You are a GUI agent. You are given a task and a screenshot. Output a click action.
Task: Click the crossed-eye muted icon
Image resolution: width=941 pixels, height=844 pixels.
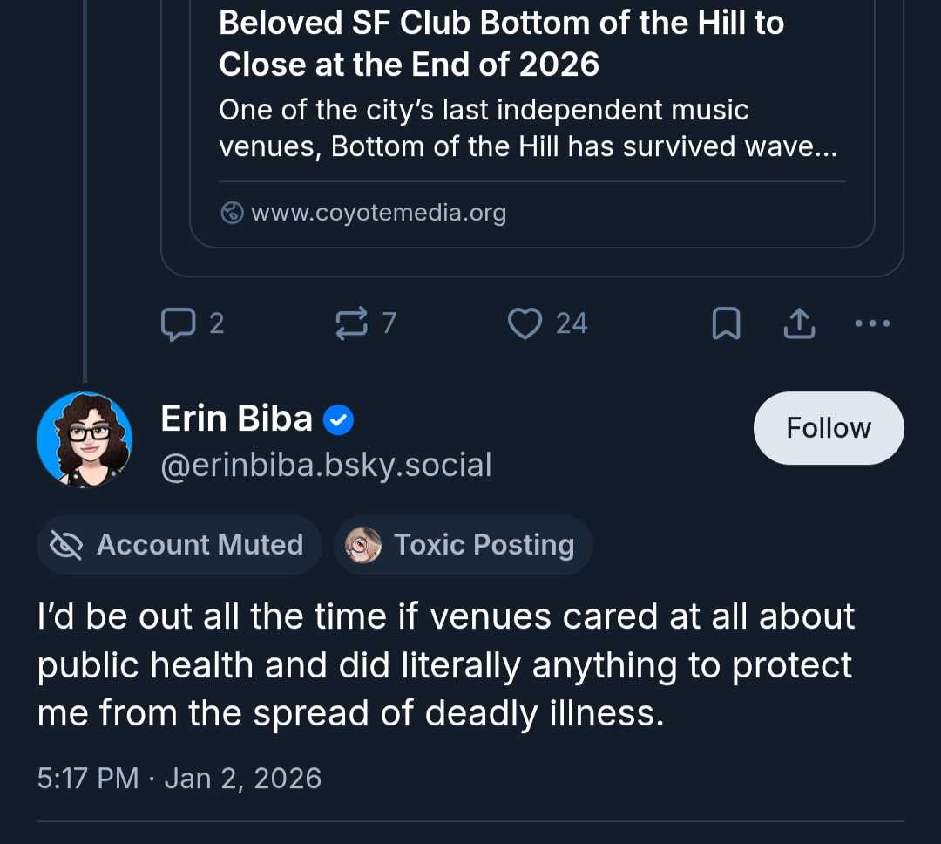[66, 546]
